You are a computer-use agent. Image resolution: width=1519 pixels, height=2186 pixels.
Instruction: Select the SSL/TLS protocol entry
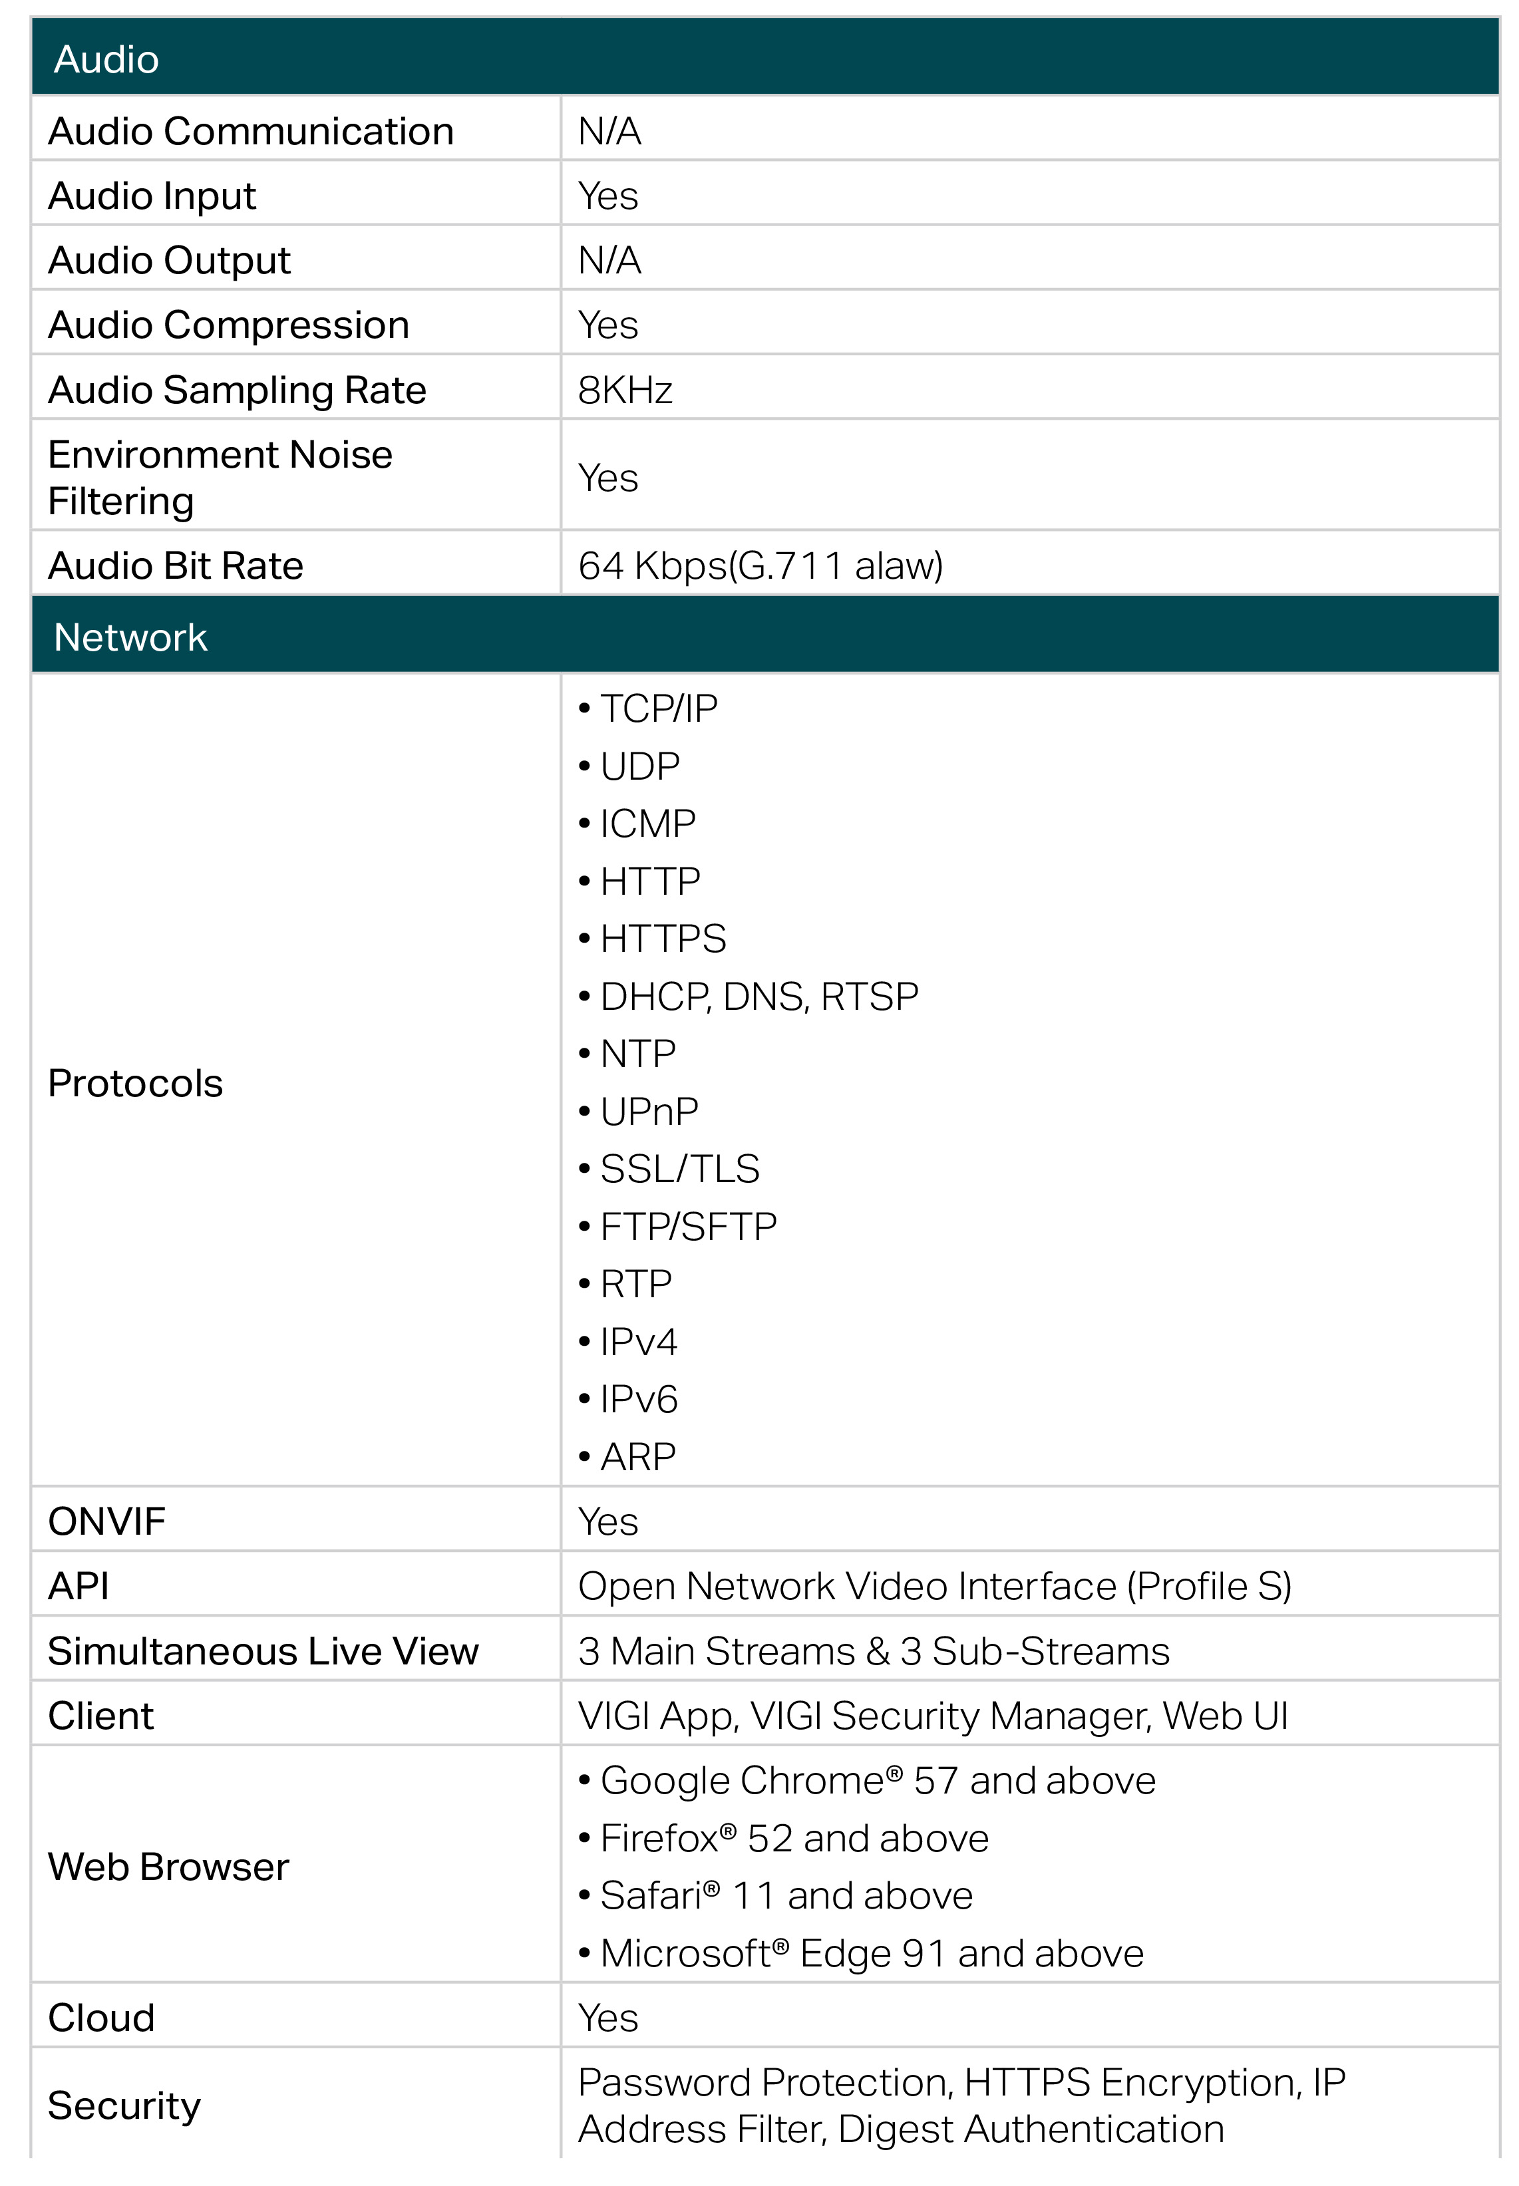click(x=679, y=1170)
